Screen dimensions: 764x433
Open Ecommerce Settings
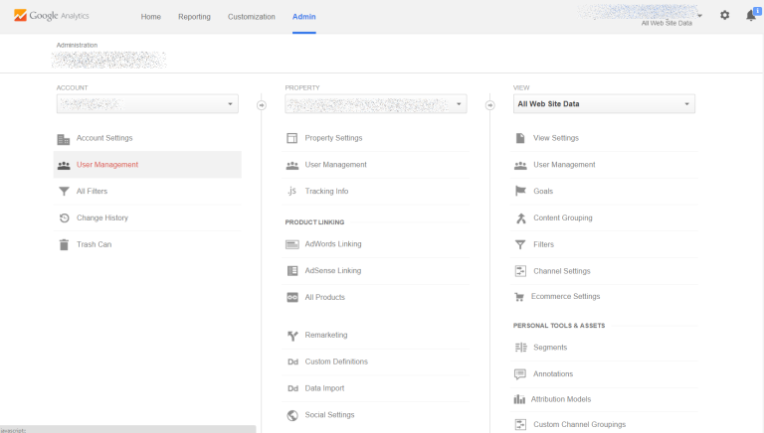pos(566,296)
